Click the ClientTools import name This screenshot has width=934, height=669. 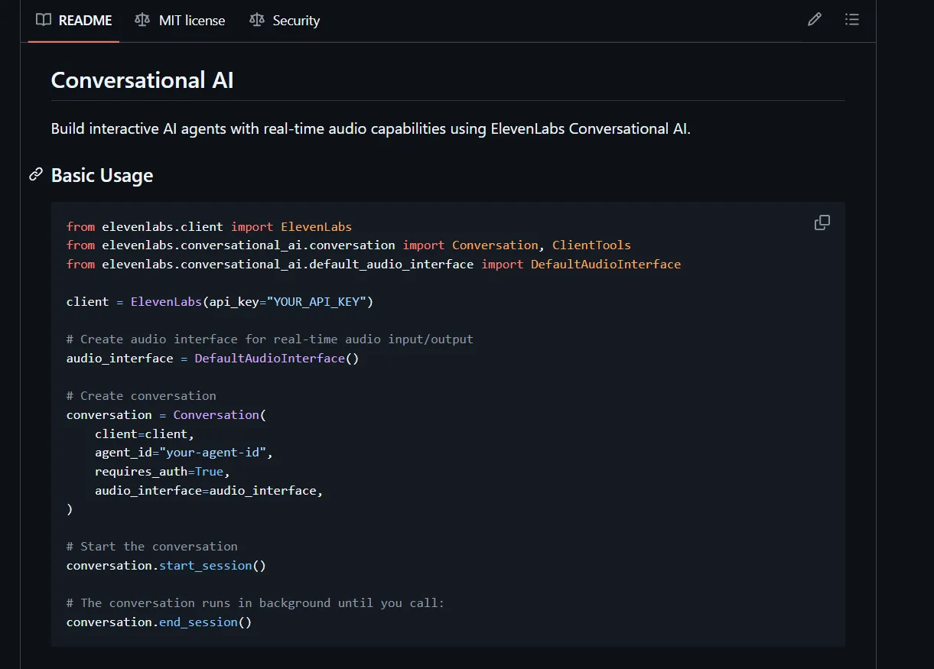[591, 245]
